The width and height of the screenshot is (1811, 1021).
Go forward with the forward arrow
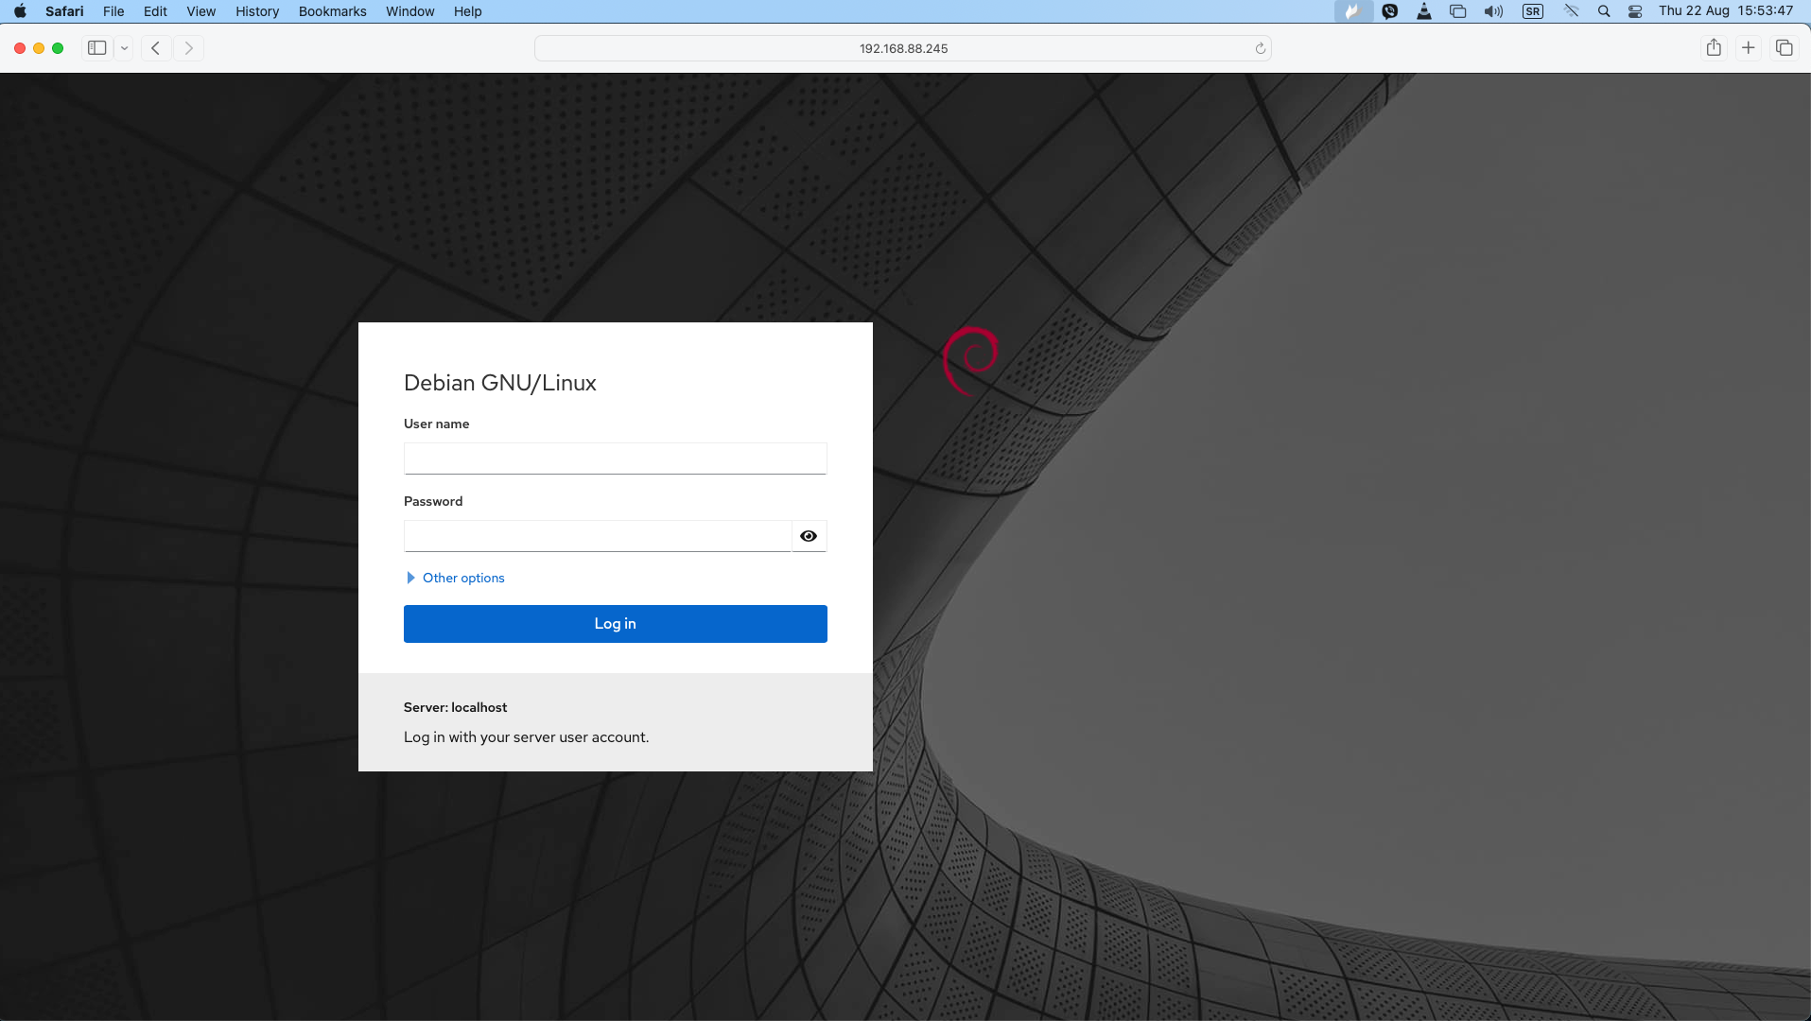pyautogui.click(x=189, y=48)
